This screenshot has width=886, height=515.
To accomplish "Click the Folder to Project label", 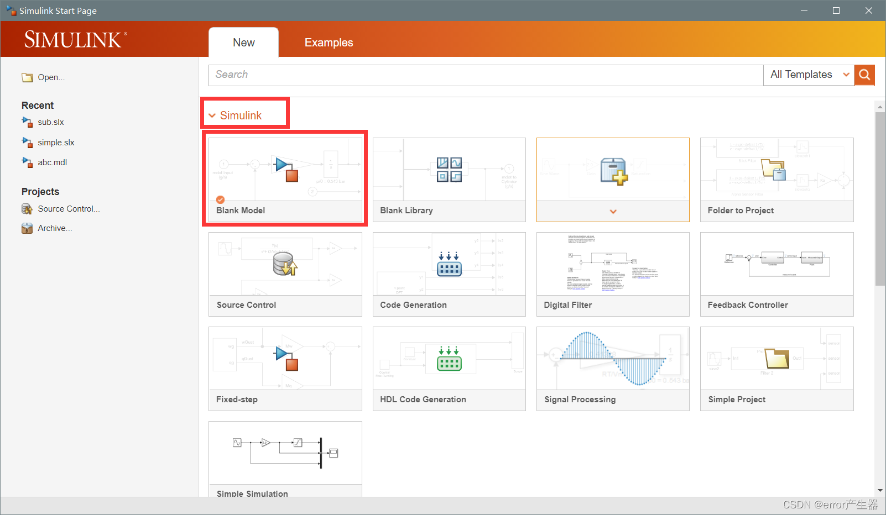I will coord(741,211).
